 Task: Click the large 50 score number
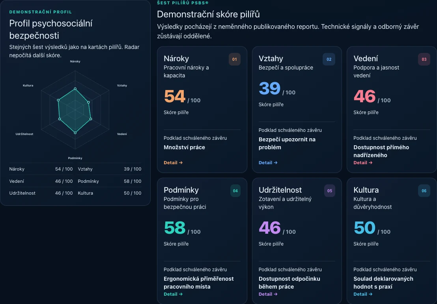click(x=364, y=227)
